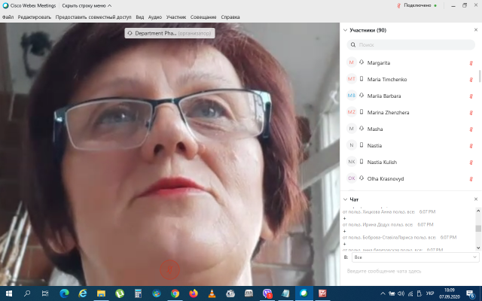Click the chat scrollbar down arrow
Image resolution: width=482 pixels, height=301 pixels.
click(478, 248)
